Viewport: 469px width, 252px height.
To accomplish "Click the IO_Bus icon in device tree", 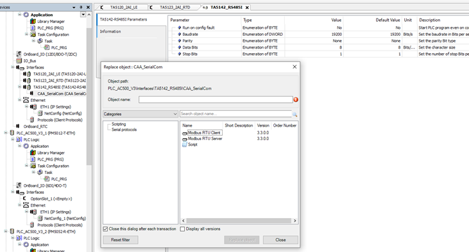I will click(19, 61).
